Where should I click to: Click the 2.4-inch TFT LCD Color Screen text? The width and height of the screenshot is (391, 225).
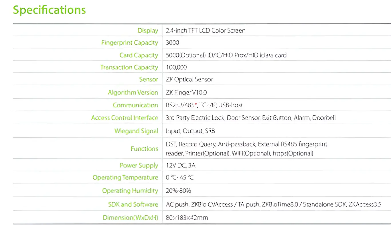coord(206,31)
